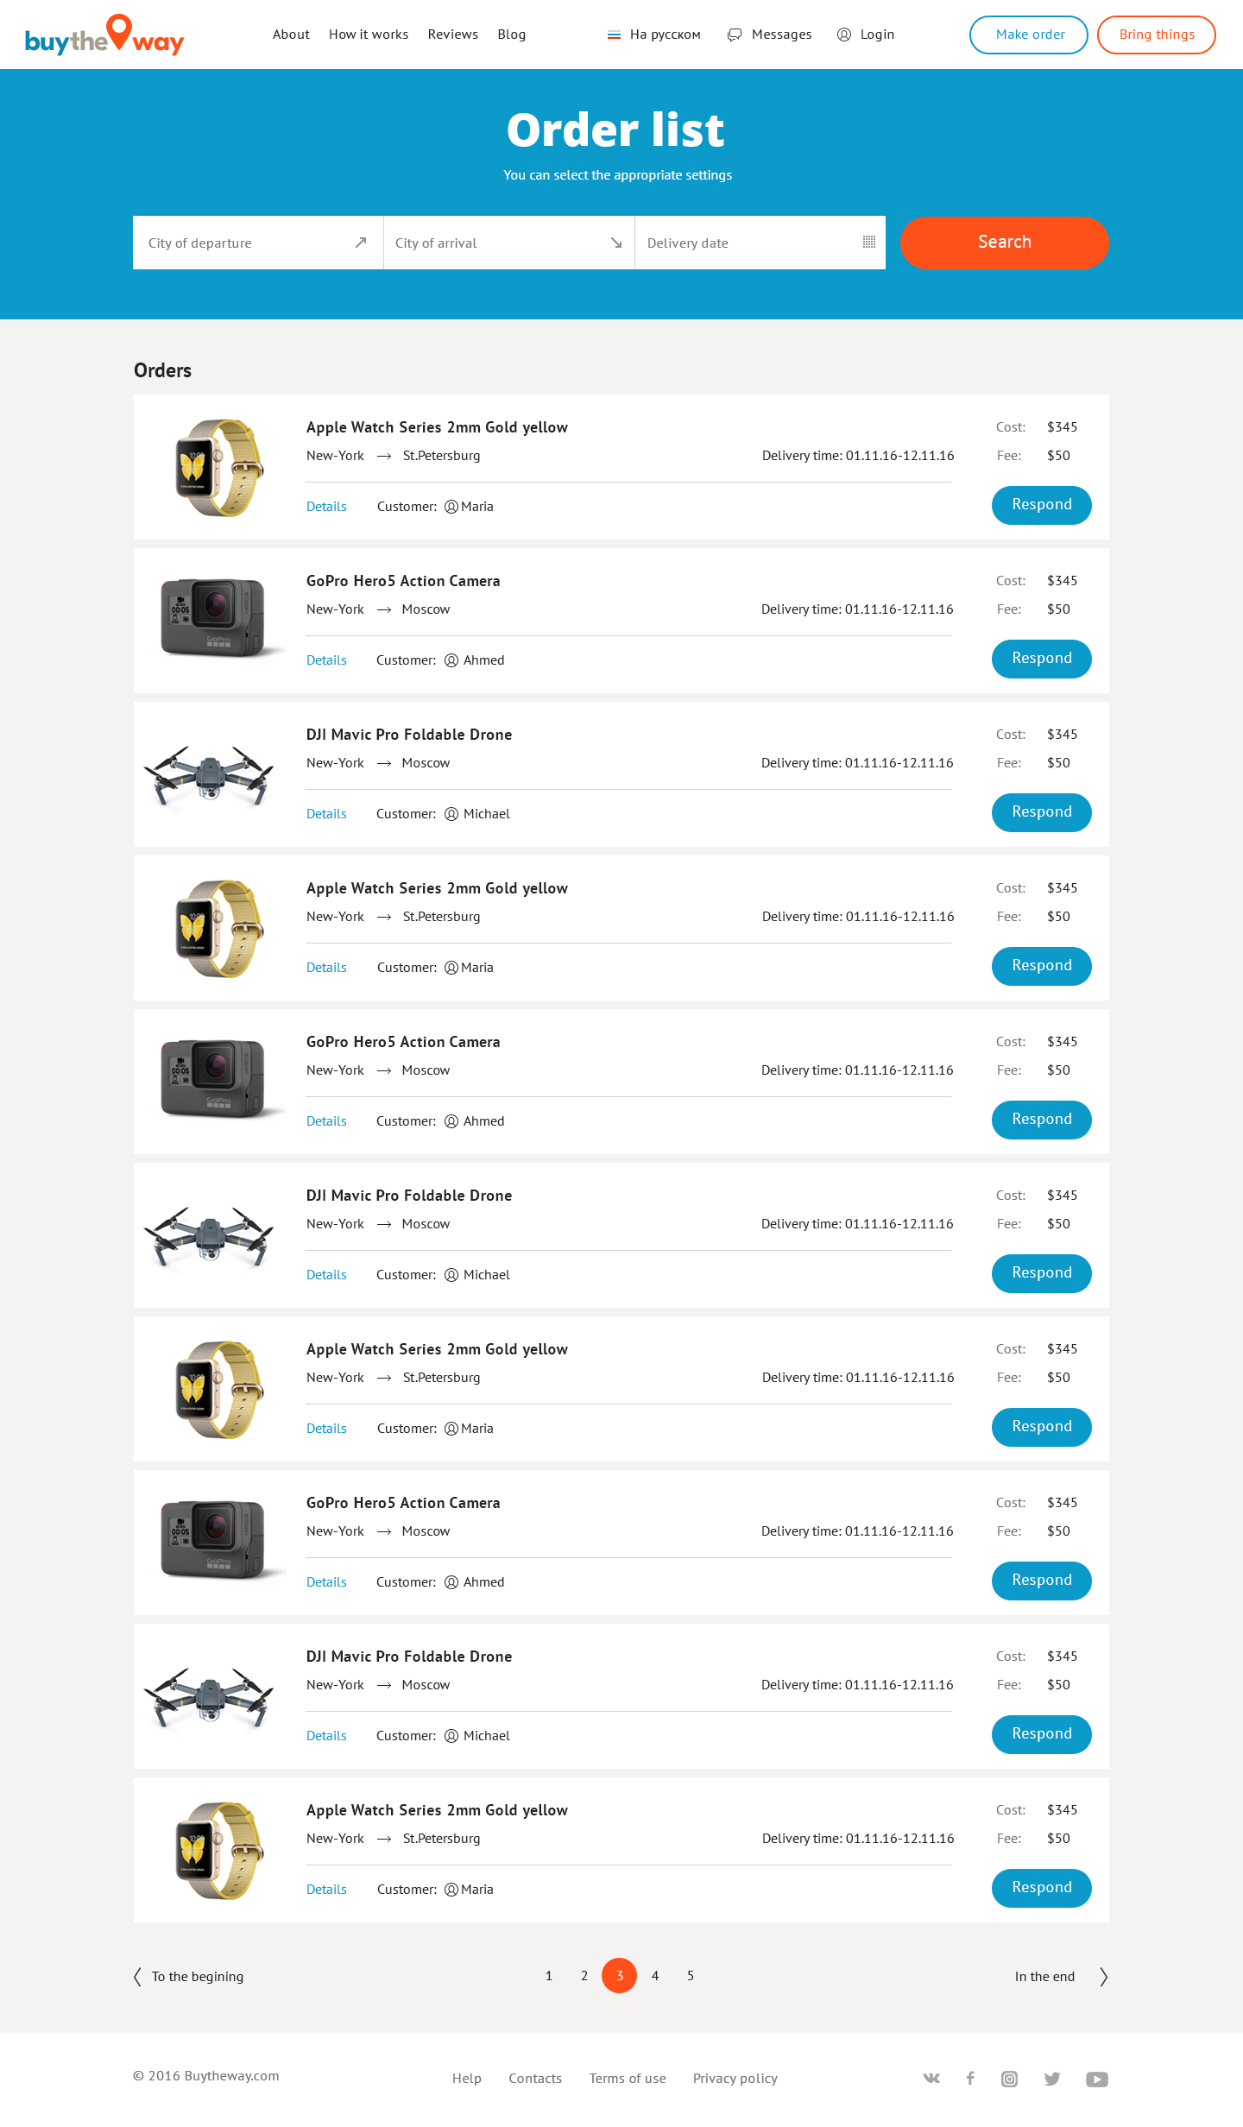1243x2127 pixels.
Task: Click the Twitter bird icon
Action: click(x=1051, y=2079)
